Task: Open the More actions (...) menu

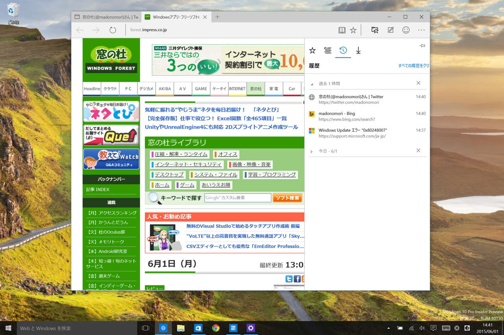Action: coord(421,29)
